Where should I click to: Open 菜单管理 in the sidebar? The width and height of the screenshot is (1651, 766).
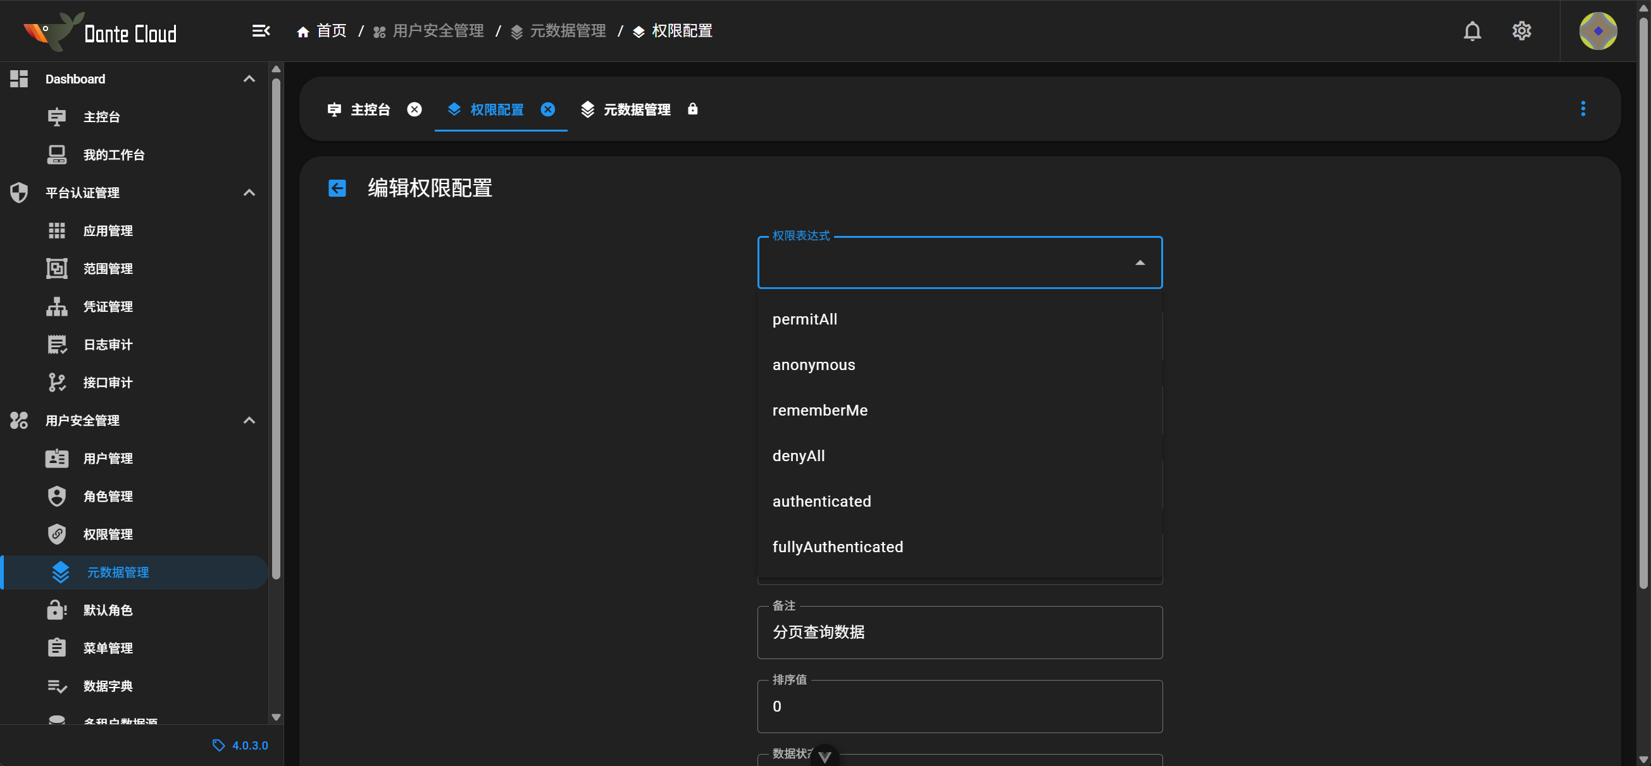(108, 648)
